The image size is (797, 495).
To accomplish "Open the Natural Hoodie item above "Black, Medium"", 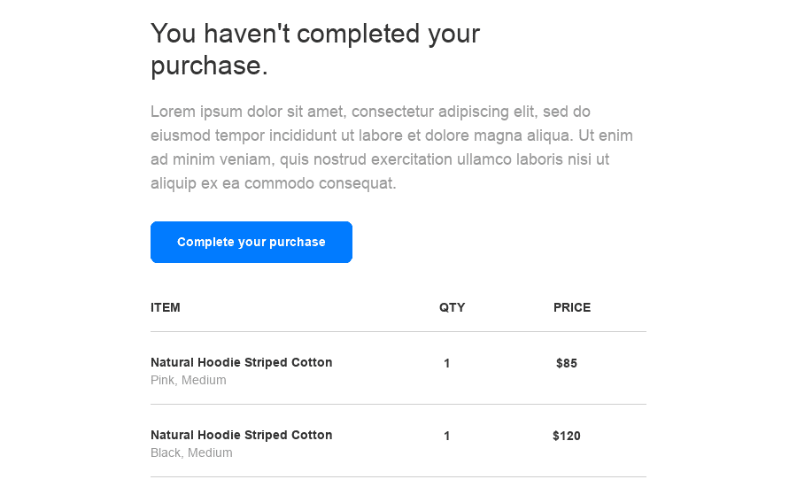I will (x=242, y=435).
